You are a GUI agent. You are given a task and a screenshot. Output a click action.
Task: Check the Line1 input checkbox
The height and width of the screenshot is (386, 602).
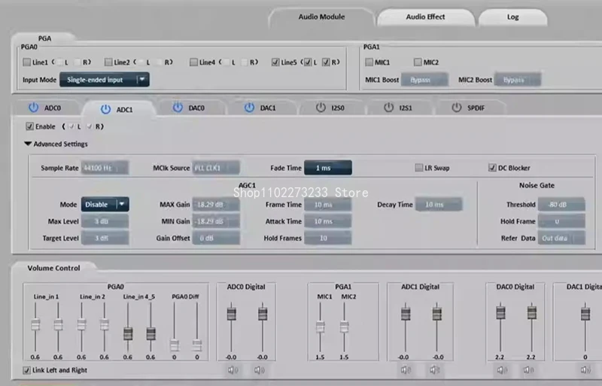27,62
